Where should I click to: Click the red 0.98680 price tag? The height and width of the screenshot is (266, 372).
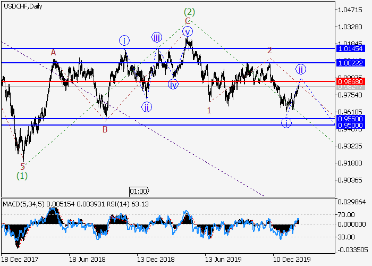[349, 82]
